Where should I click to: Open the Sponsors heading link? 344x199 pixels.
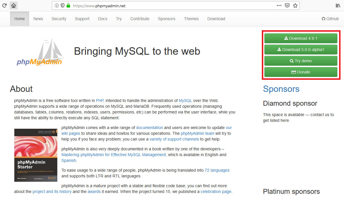[281, 89]
